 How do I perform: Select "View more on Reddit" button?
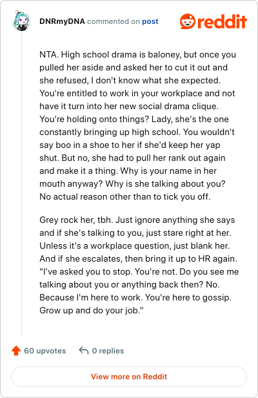click(x=129, y=377)
